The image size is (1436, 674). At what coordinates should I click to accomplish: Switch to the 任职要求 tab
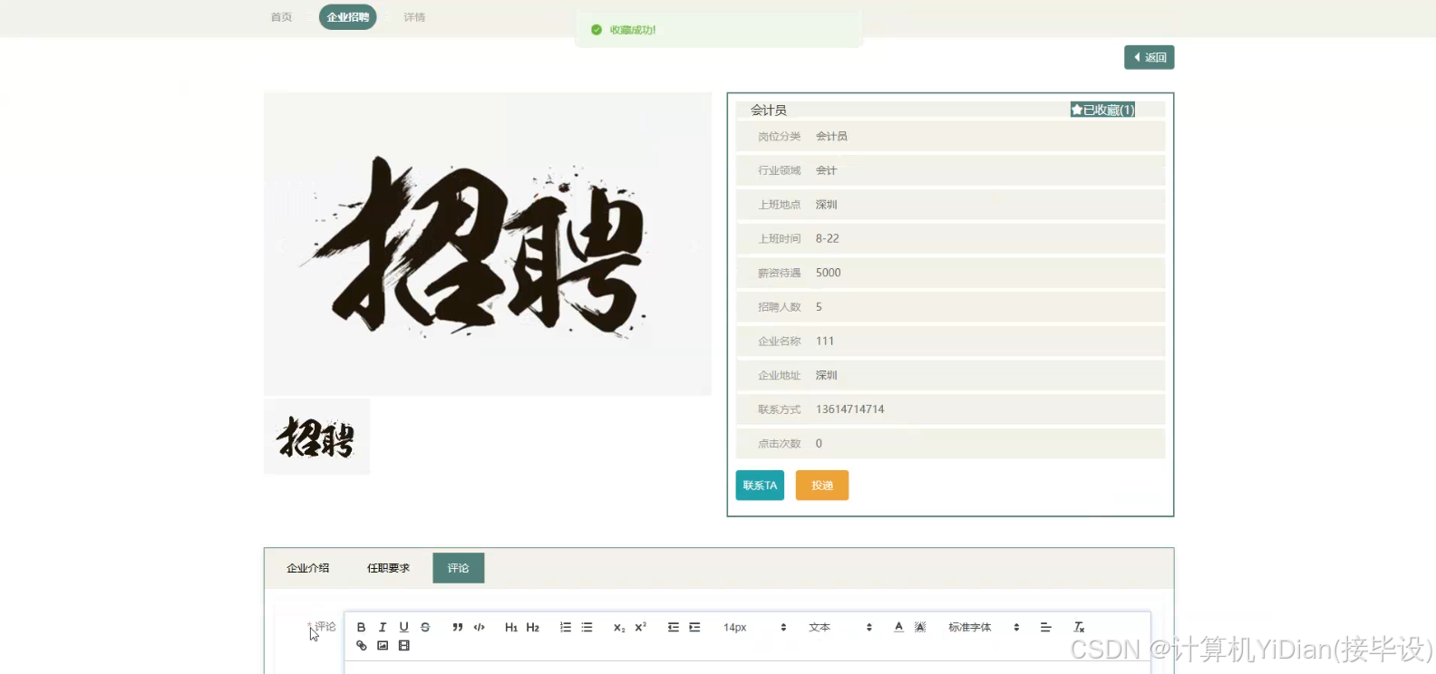[388, 568]
